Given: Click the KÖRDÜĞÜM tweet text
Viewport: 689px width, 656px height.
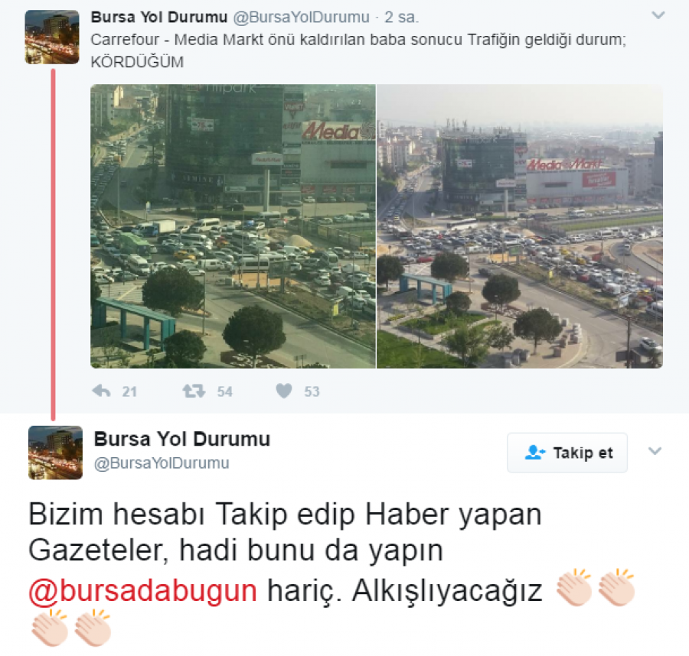Looking at the screenshot, I should click(x=137, y=62).
